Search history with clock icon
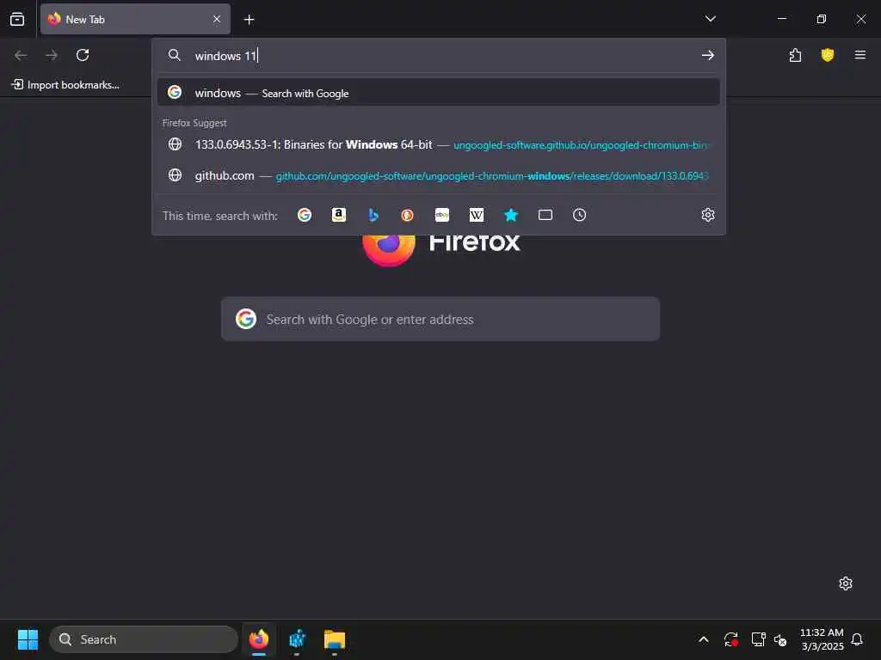This screenshot has width=881, height=660. [579, 215]
